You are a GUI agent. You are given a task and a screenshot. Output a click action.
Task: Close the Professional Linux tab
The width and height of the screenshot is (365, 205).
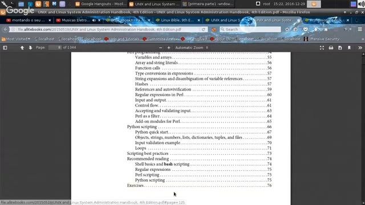pyautogui.click(x=348, y=20)
